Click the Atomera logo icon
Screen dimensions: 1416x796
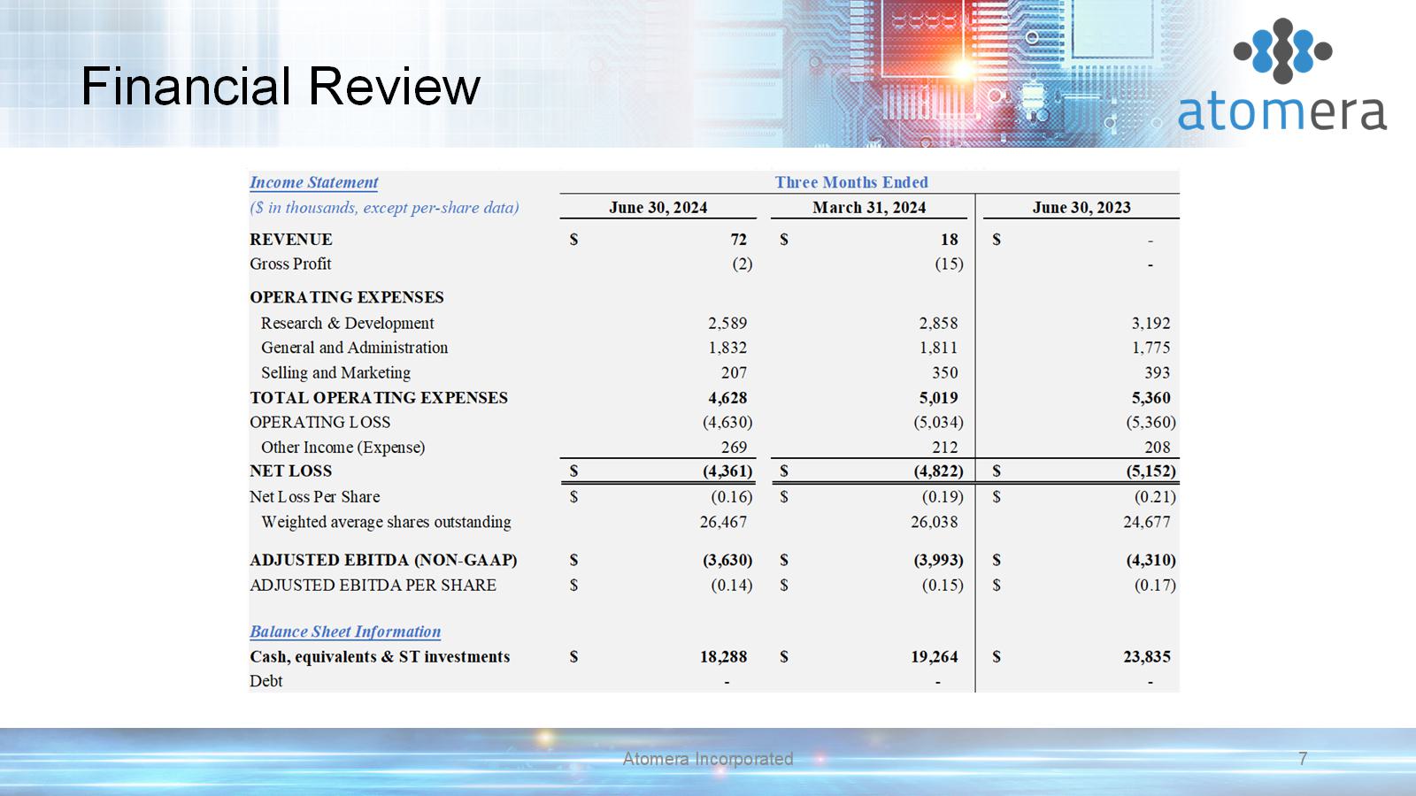pos(1282,50)
